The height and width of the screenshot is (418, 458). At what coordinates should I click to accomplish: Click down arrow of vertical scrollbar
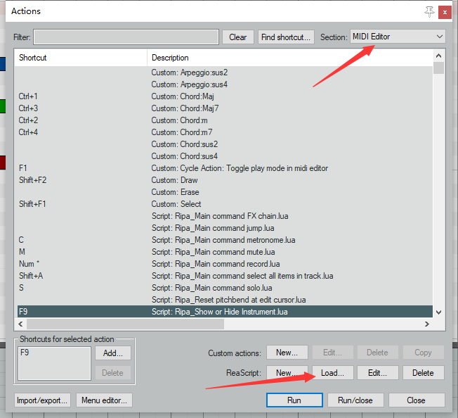click(x=438, y=312)
